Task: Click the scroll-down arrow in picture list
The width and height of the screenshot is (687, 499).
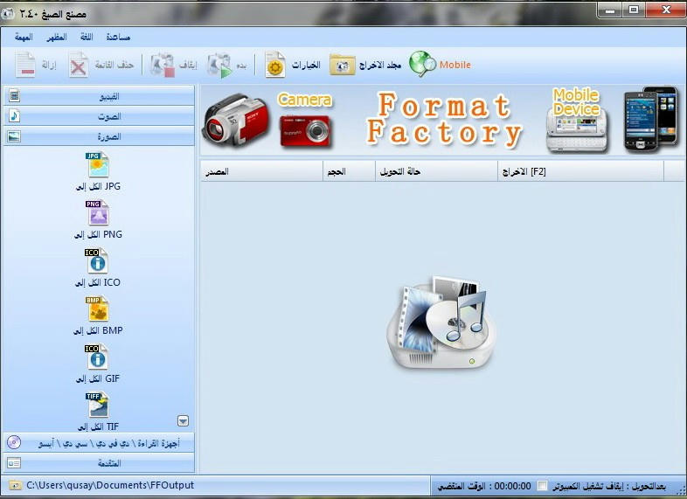Action: 184,421
